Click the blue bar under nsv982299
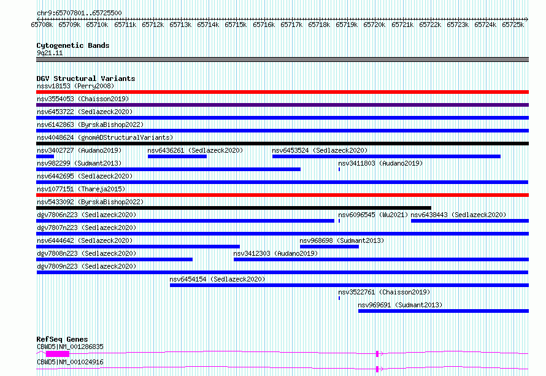The height and width of the screenshot is (376, 546). (169, 169)
